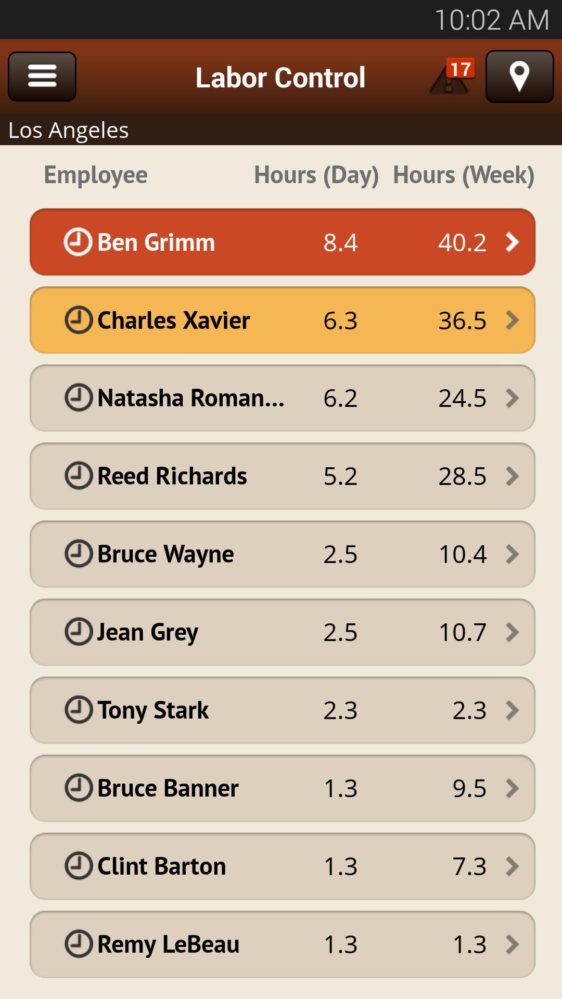This screenshot has width=562, height=999.
Task: Tap the clock icon next to Charles Xavier
Action: (x=78, y=320)
